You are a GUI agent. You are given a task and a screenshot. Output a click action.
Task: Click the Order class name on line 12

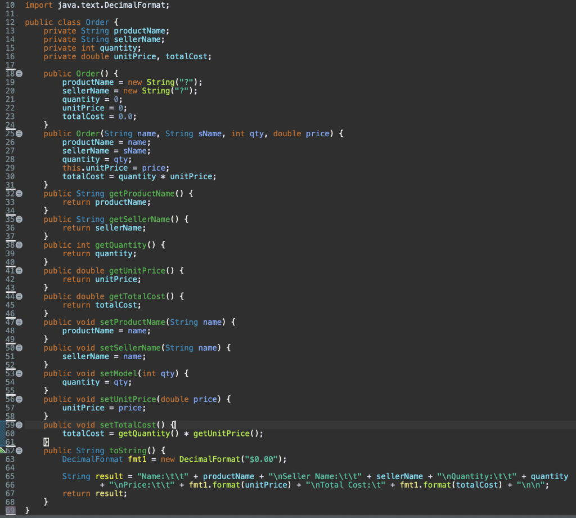coord(97,22)
